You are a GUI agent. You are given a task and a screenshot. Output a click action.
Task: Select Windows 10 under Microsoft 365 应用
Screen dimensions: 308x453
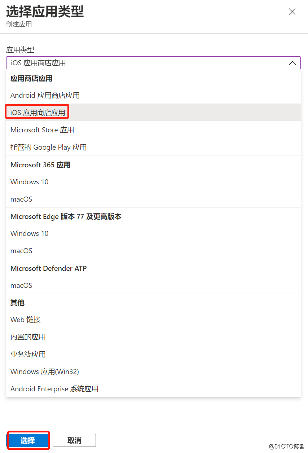coord(153,182)
